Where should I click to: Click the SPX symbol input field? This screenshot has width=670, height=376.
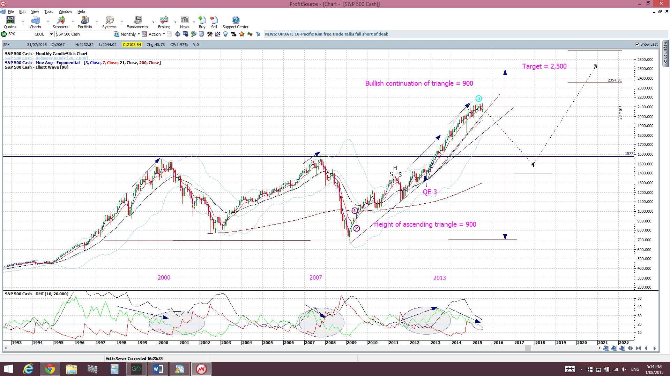[20, 34]
